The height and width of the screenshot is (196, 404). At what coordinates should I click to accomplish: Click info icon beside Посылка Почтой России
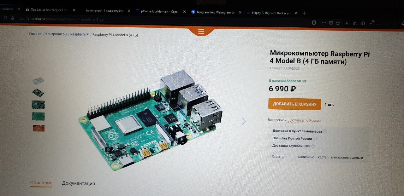(315, 139)
